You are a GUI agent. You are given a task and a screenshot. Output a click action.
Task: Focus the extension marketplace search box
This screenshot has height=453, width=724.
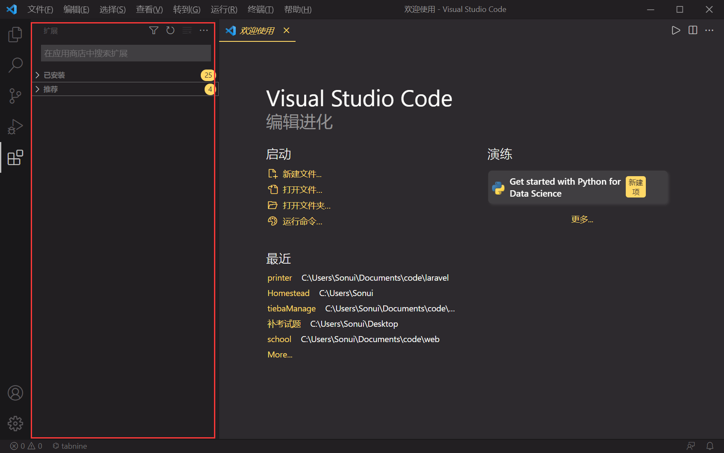point(126,53)
